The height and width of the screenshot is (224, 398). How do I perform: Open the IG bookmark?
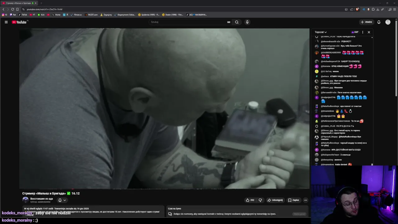(x=5, y=15)
